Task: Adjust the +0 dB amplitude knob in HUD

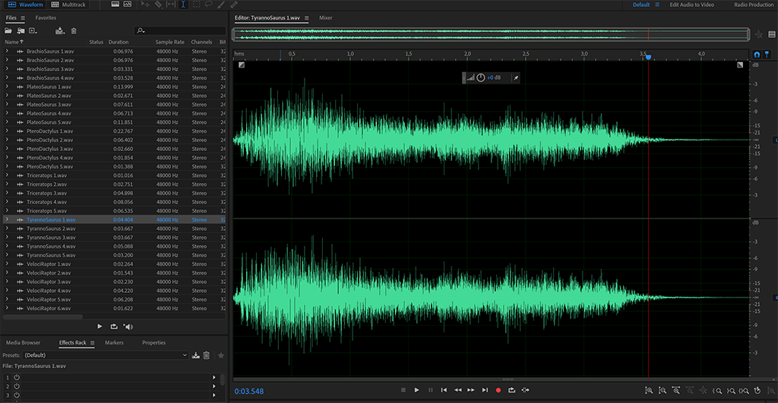Action: point(480,77)
